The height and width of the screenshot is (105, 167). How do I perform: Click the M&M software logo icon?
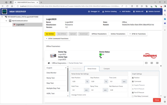(4, 11)
